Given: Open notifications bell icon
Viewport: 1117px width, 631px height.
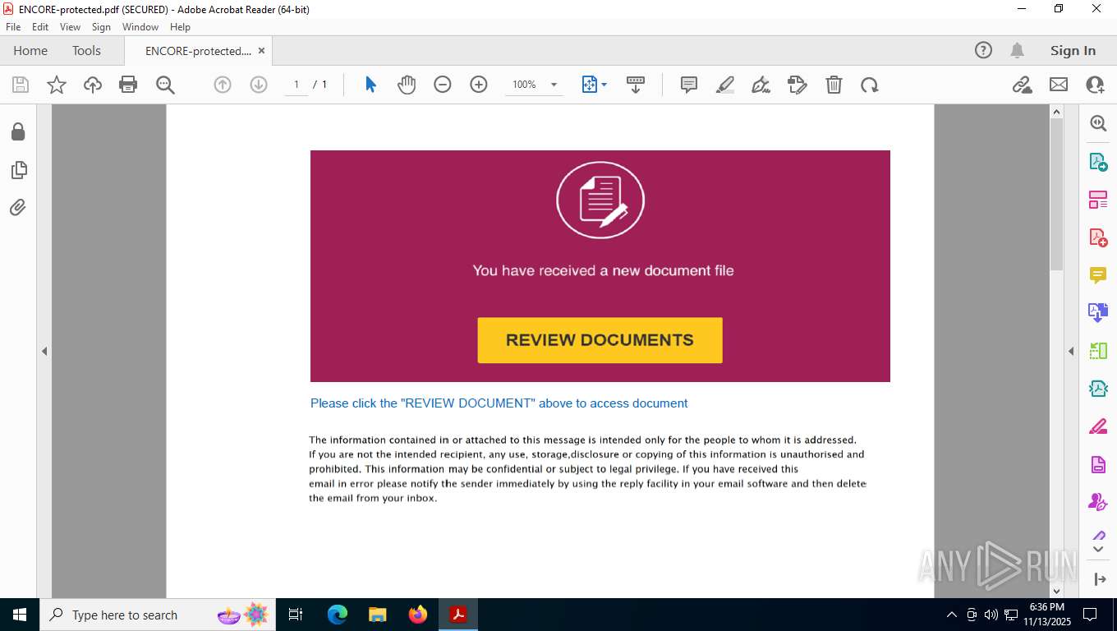Looking at the screenshot, I should point(1017,50).
